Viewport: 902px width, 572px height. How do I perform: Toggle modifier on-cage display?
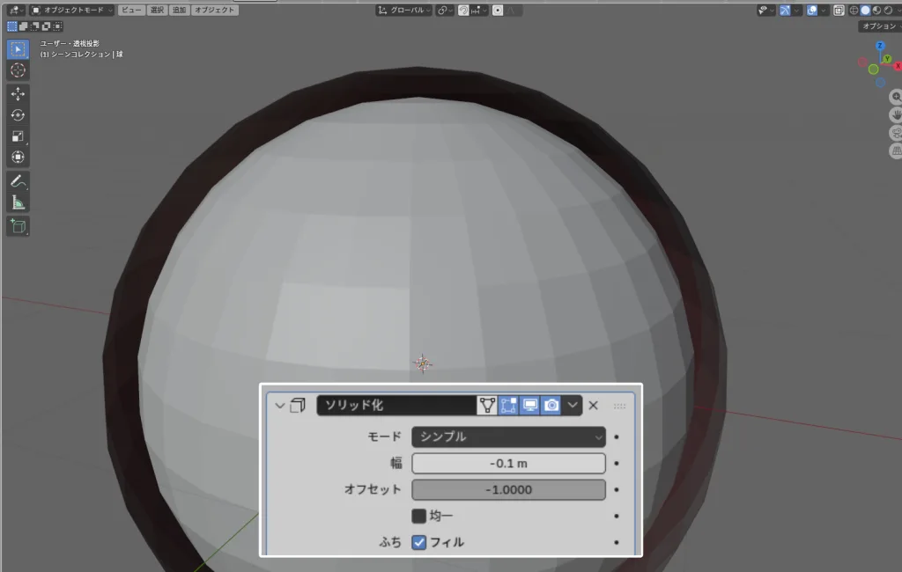(x=487, y=406)
